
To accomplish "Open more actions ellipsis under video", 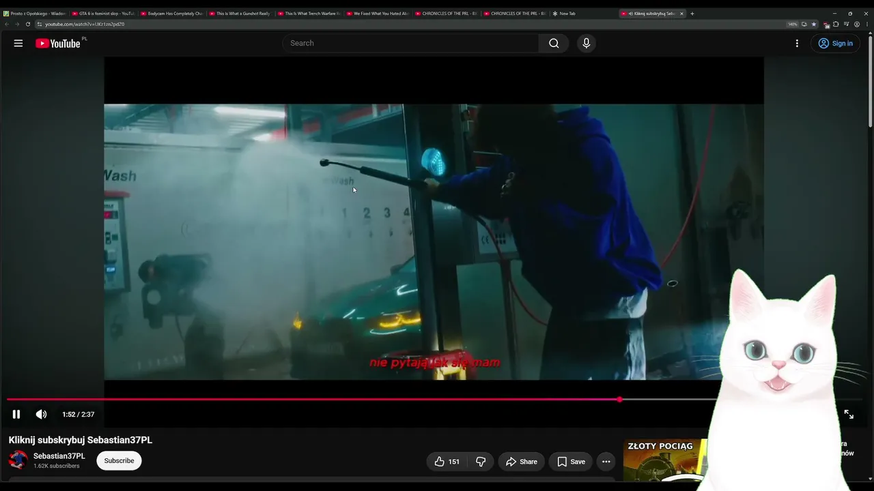I will pos(606,462).
